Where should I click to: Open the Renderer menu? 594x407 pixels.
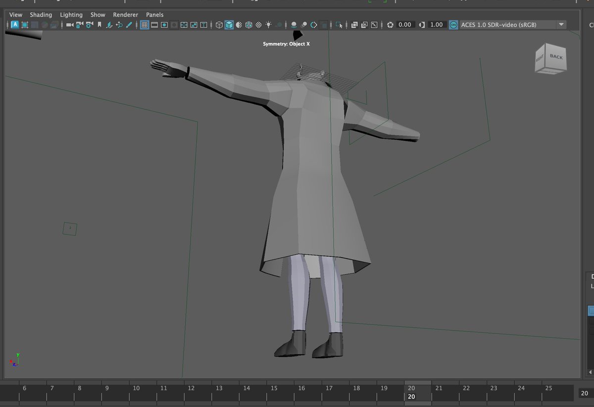[x=126, y=15]
